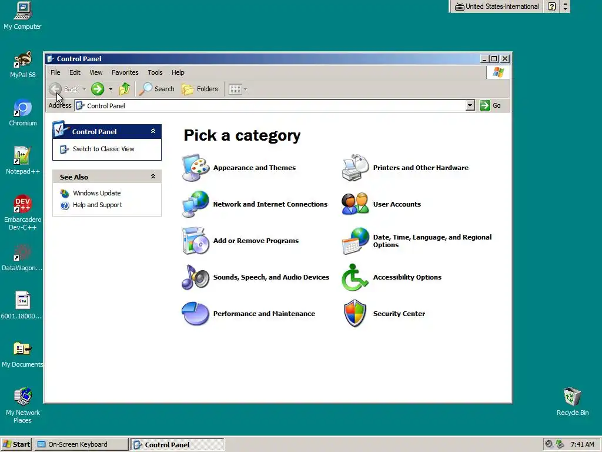The height and width of the screenshot is (452, 602).
Task: Open Network and Internet Connections icon
Action: click(x=195, y=204)
